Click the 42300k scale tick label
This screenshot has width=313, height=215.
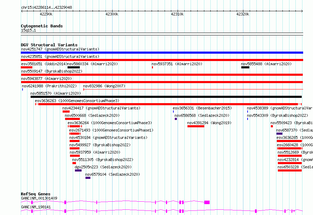click(112, 14)
